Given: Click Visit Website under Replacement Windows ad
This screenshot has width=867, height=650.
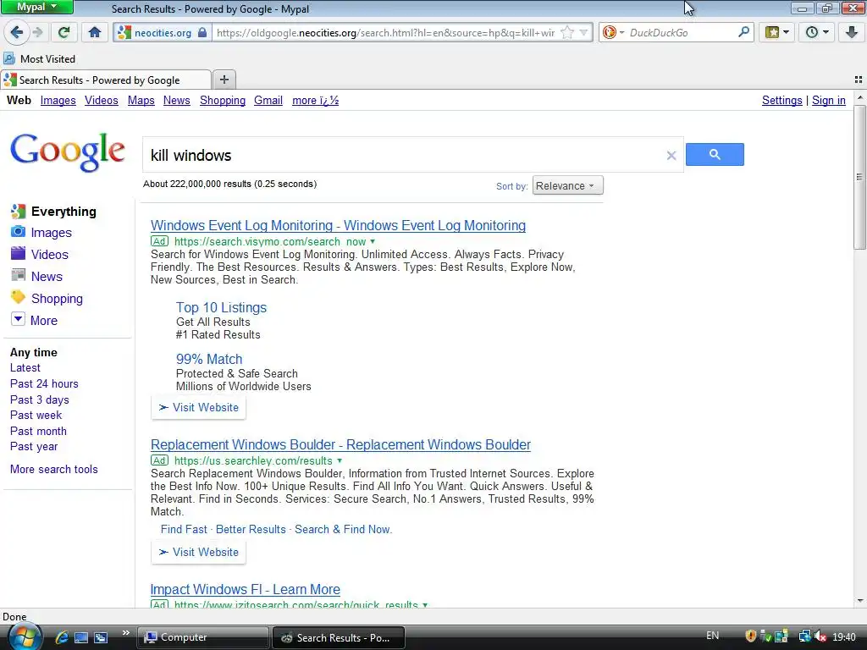Looking at the screenshot, I should pos(198,552).
